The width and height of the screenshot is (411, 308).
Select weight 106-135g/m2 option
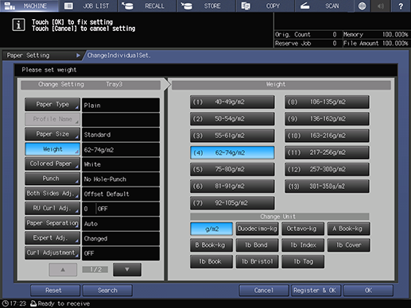[x=327, y=102]
